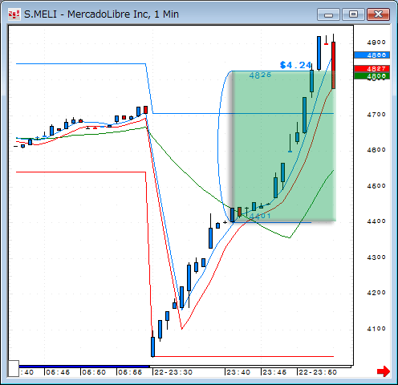Click the 4200 price axis label
Image resolution: width=398 pixels, height=385 pixels.
[x=376, y=293]
